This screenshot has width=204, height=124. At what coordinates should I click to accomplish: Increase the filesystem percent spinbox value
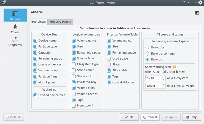163,77
